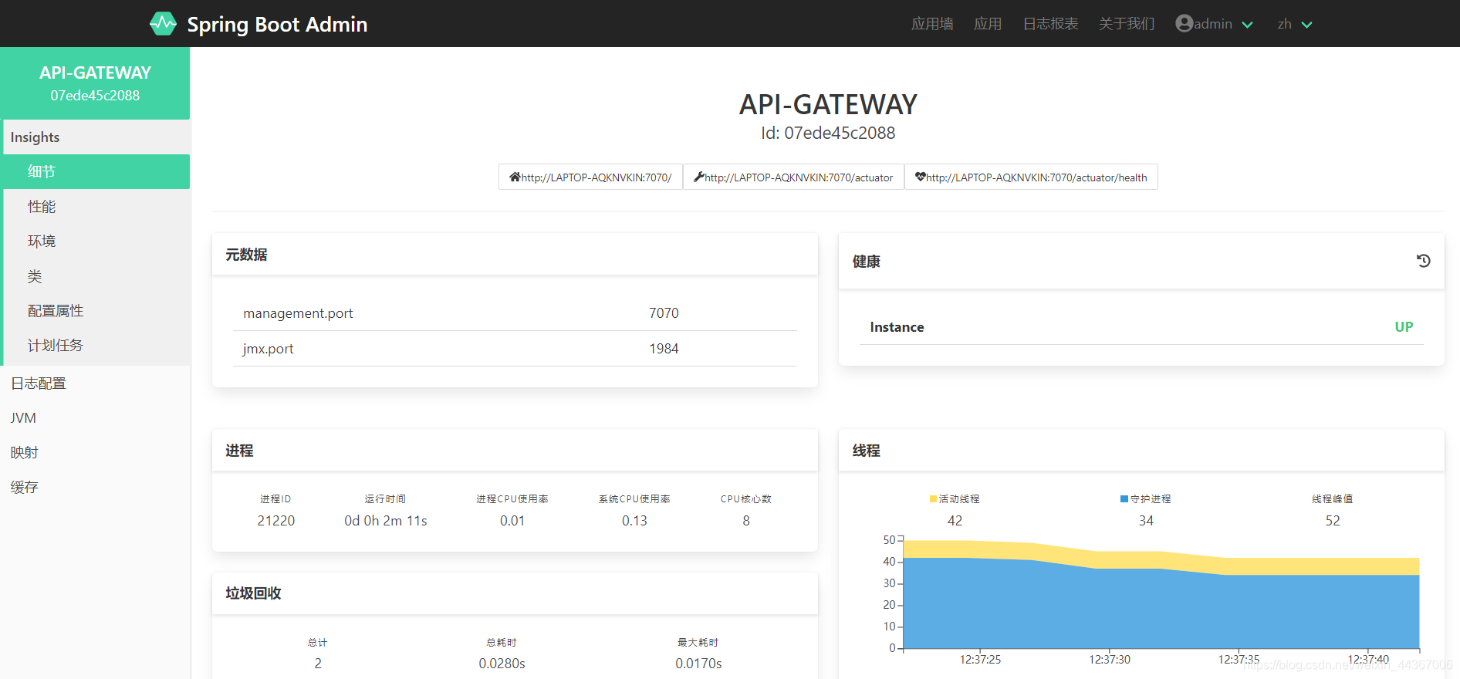
Task: Collapse the Insights sidebar section
Action: (96, 137)
